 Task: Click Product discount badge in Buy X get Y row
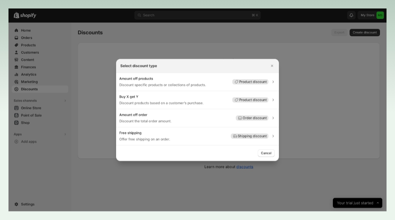(250, 100)
